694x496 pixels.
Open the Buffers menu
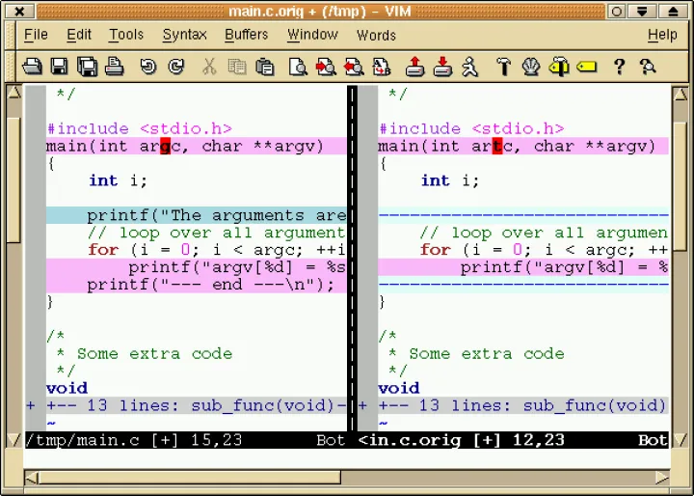point(246,35)
